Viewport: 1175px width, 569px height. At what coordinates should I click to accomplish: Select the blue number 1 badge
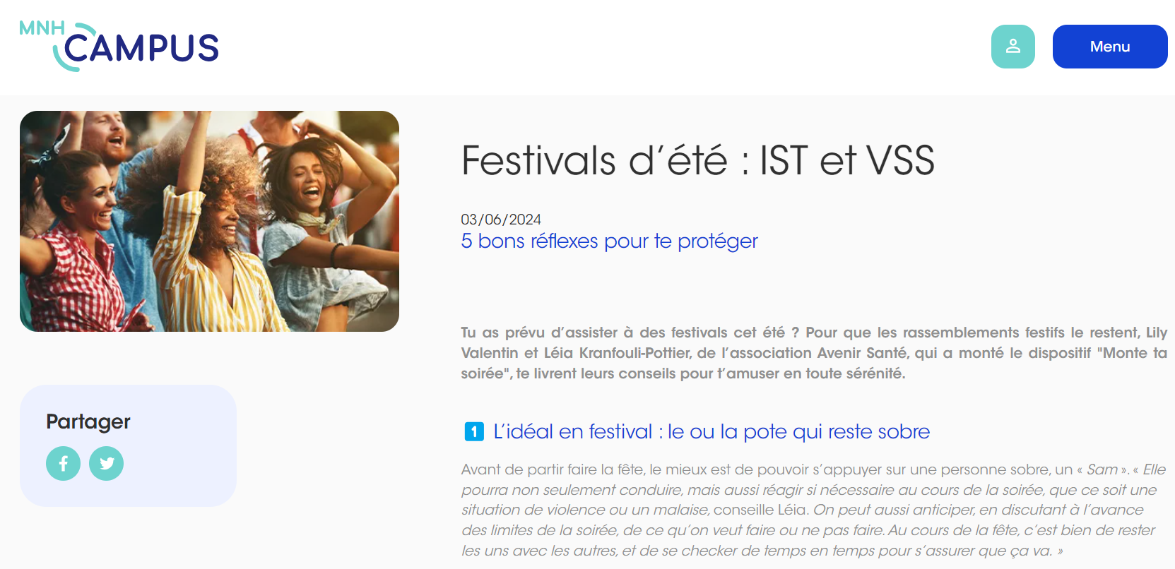(474, 431)
